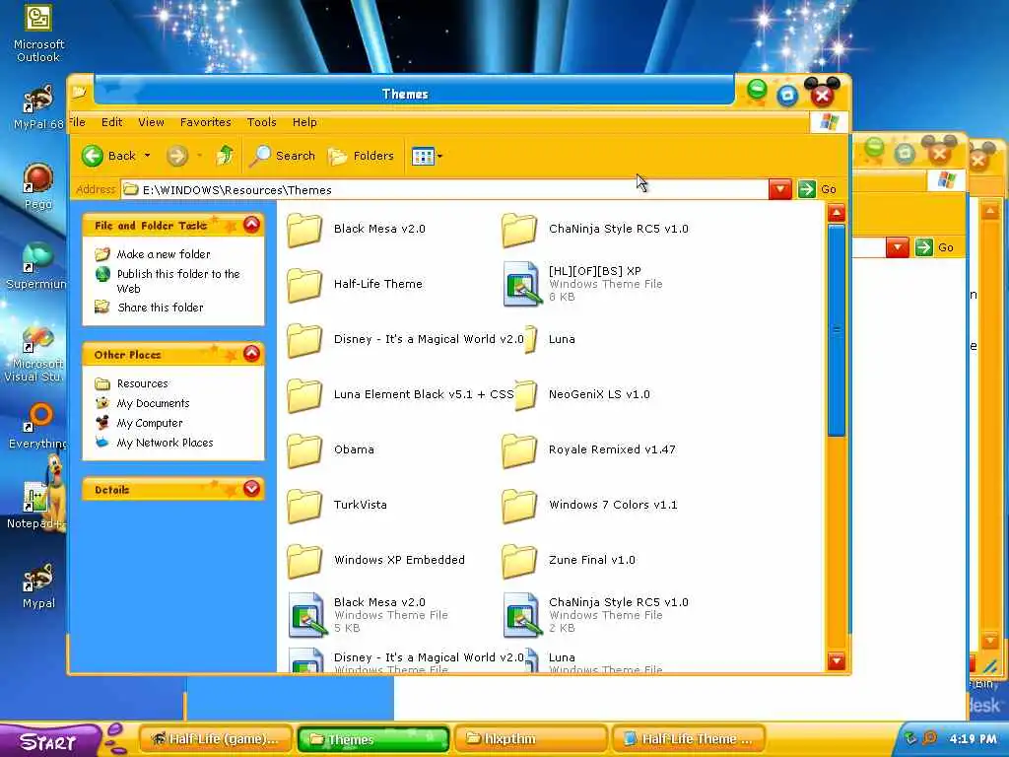Open the Edit menu
The width and height of the screenshot is (1009, 757).
pyautogui.click(x=111, y=122)
